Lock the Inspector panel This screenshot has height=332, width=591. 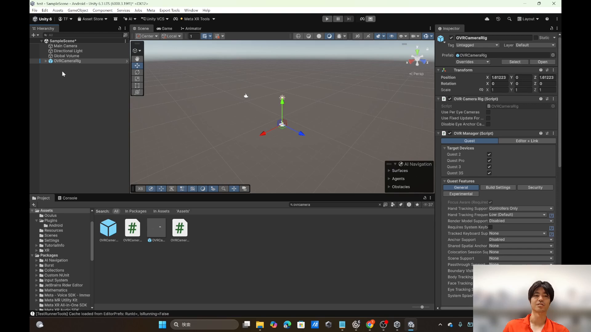click(552, 28)
